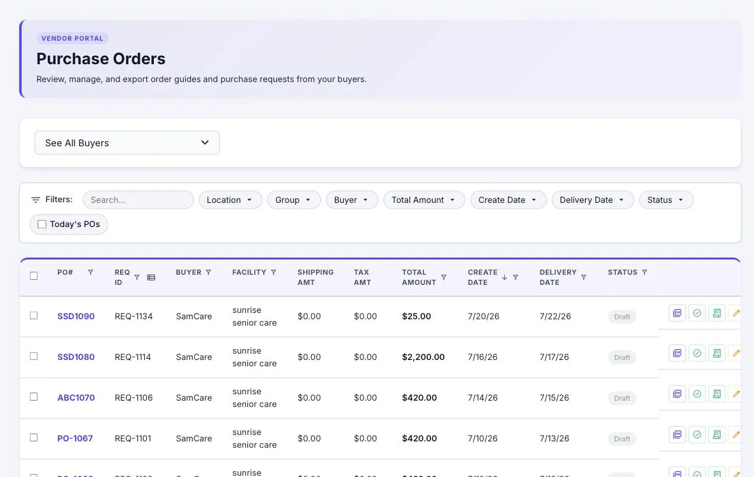Open the filter funnel on the REQ ID column
Screen dimensions: 754x477
[x=137, y=277]
